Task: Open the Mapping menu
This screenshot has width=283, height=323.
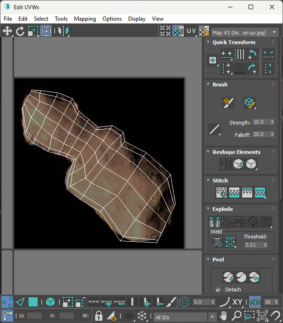Action: 85,19
